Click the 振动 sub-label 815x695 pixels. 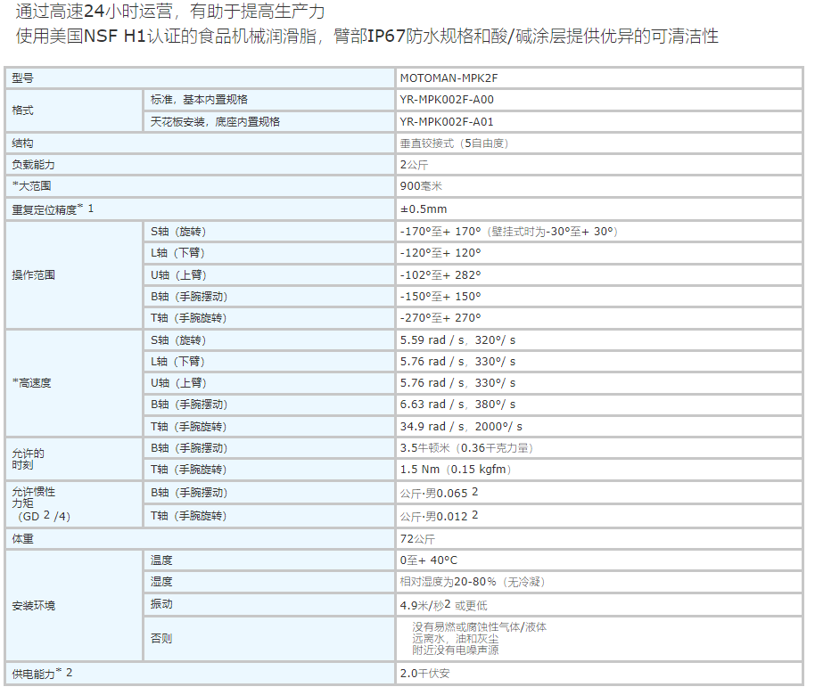(x=161, y=604)
